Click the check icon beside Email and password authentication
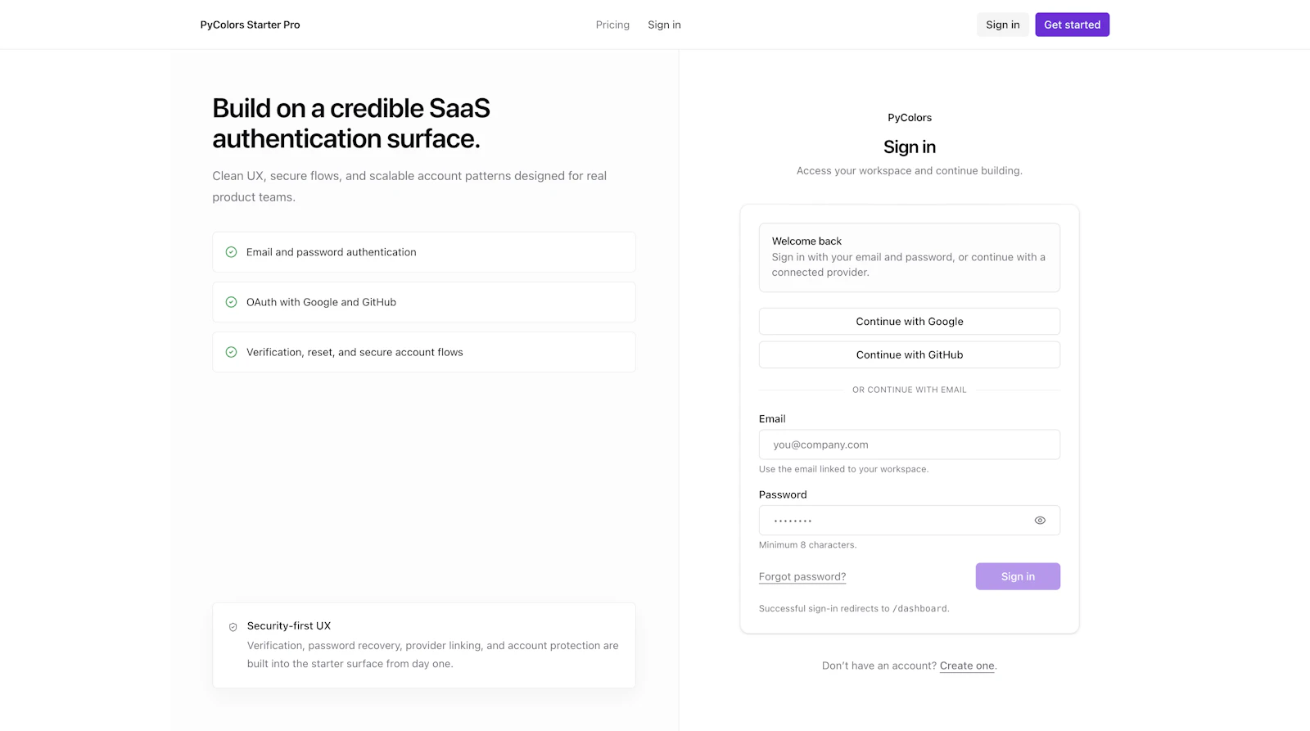 (x=231, y=252)
